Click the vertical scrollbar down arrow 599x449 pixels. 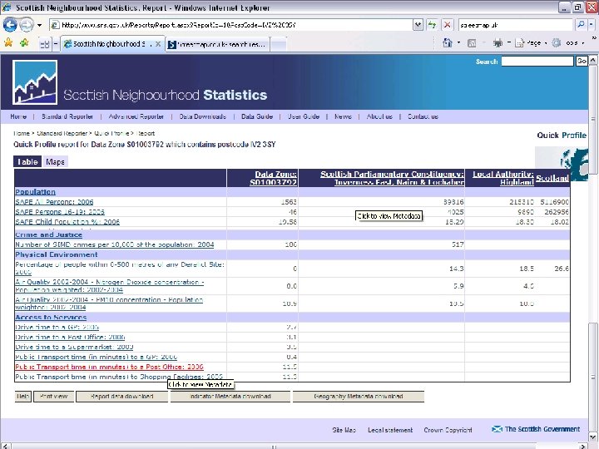592,436
